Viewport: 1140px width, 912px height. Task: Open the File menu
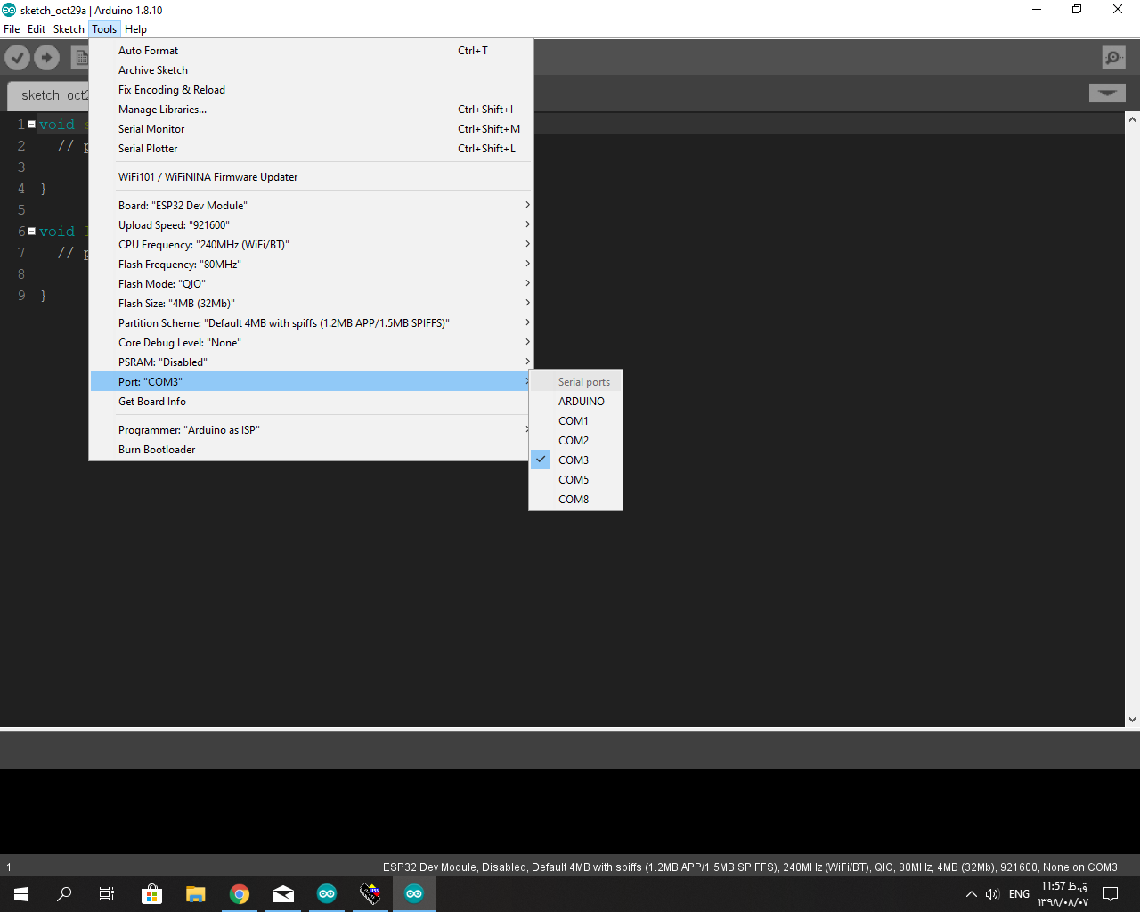[x=12, y=29]
